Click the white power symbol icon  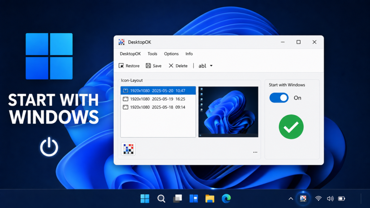tap(49, 147)
